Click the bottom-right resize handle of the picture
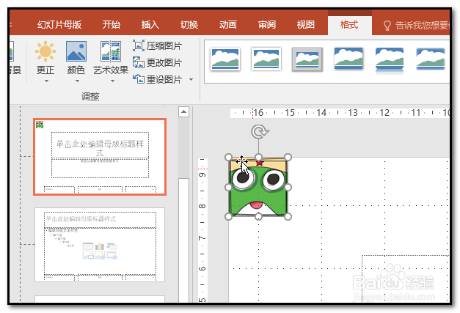The height and width of the screenshot is (313, 460). point(288,216)
